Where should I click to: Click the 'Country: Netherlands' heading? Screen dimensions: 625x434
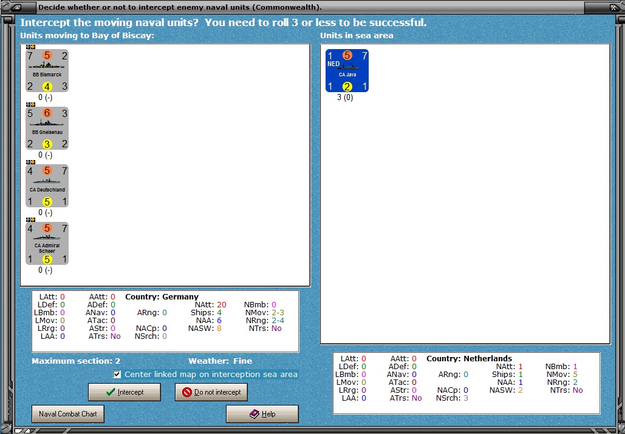tap(469, 358)
